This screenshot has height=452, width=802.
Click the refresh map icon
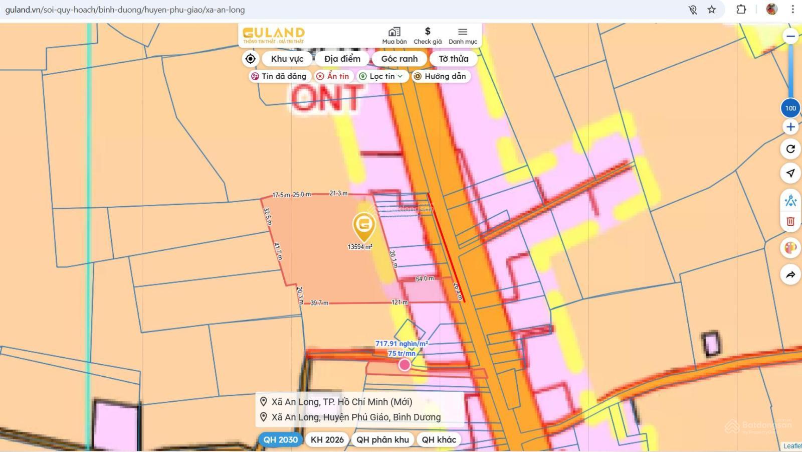[790, 149]
